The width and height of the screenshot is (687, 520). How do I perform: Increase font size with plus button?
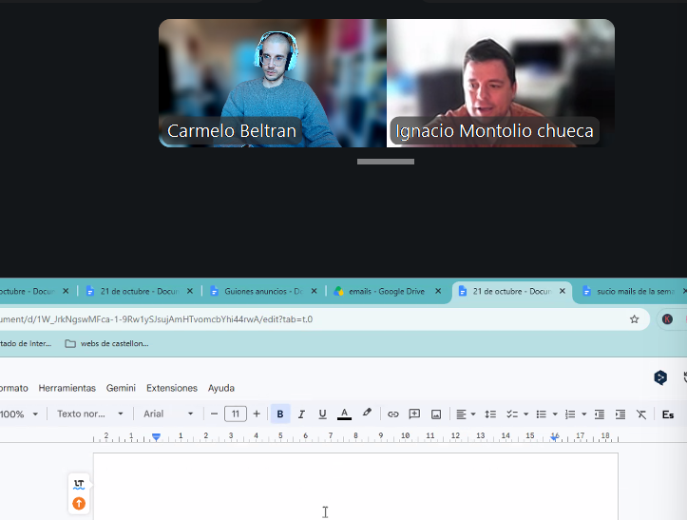coord(257,414)
